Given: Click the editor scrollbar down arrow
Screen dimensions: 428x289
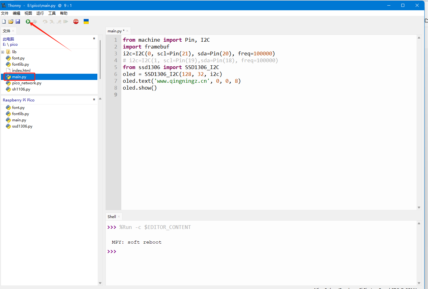Looking at the screenshot, I should (419, 207).
